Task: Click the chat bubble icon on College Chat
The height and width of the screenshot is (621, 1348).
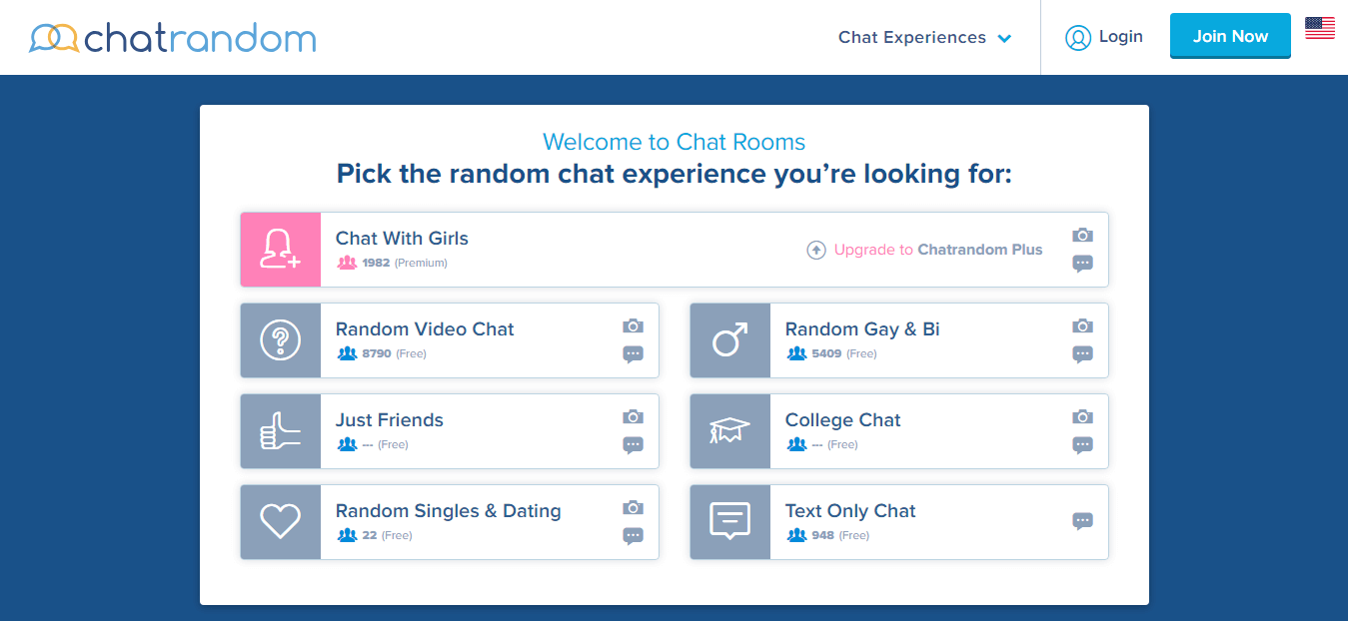Action: [x=1082, y=446]
